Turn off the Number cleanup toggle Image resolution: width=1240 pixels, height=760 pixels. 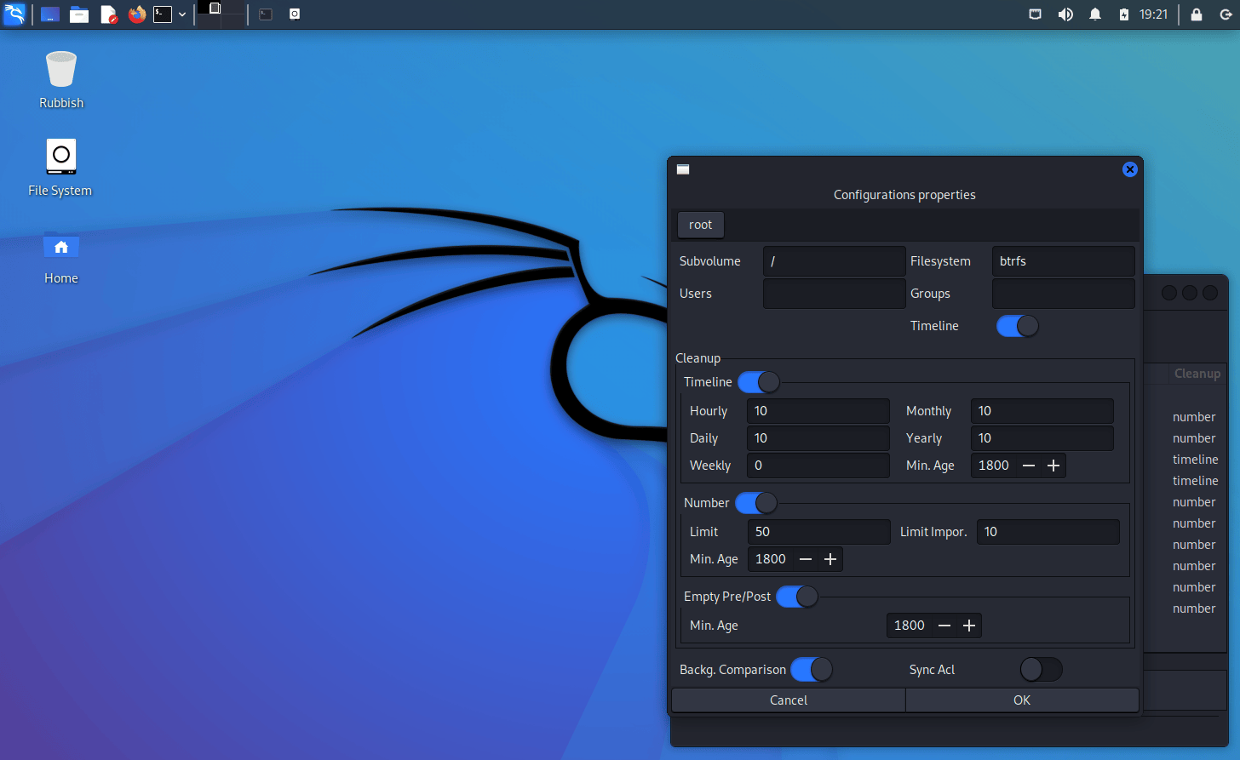pos(756,503)
